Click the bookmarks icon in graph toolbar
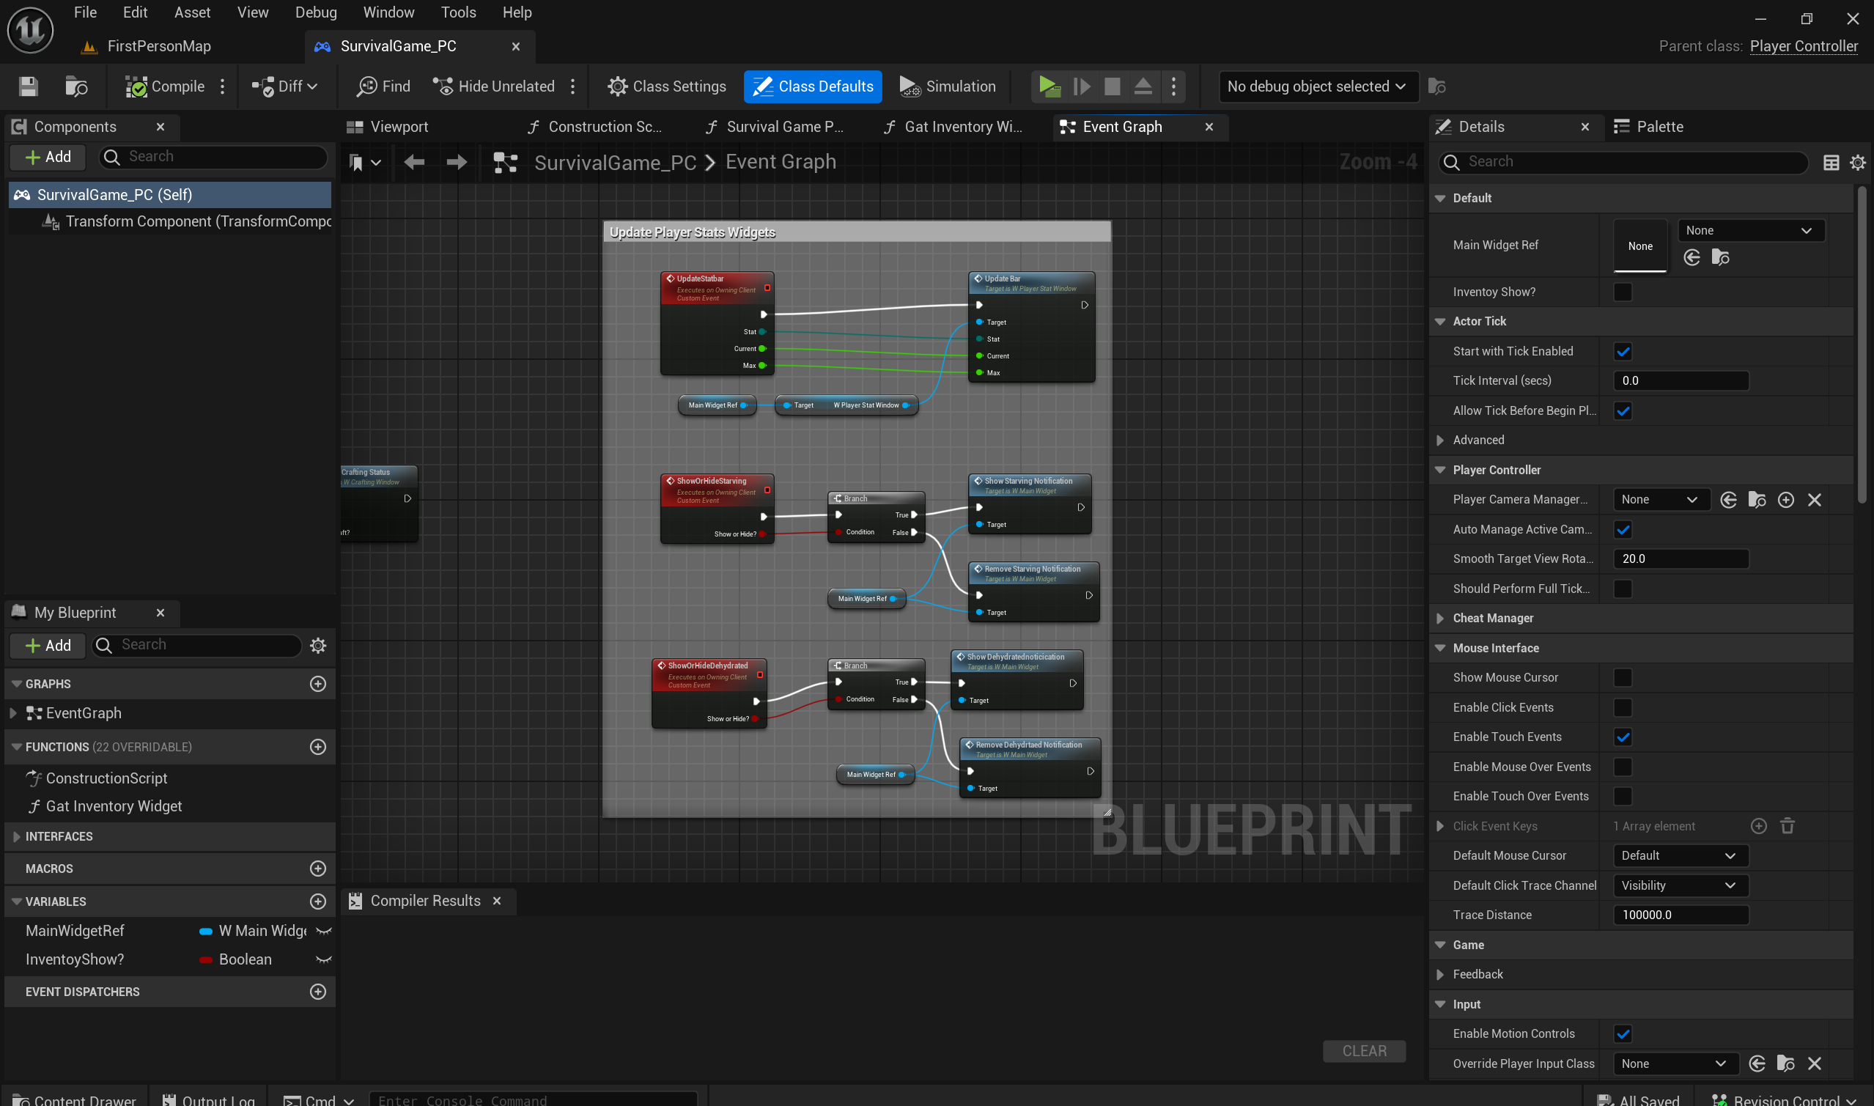The width and height of the screenshot is (1874, 1106). pyautogui.click(x=356, y=163)
